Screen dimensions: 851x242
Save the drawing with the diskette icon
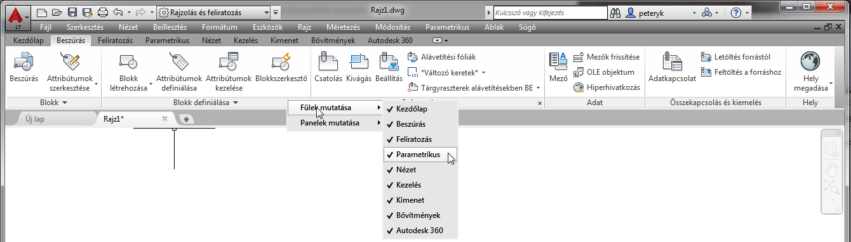click(x=72, y=12)
